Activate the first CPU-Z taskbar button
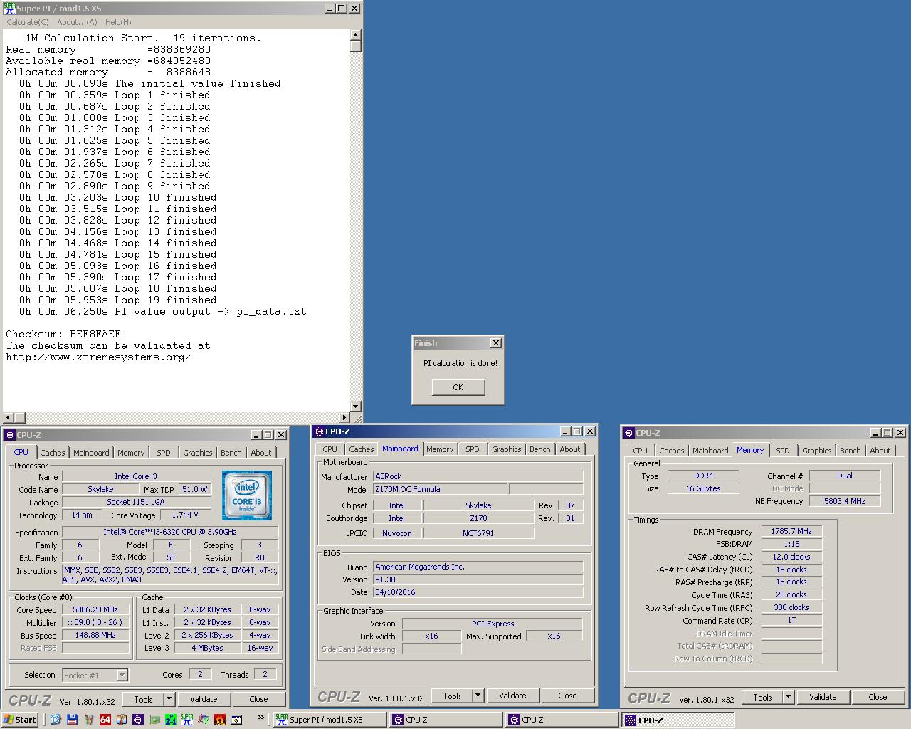The width and height of the screenshot is (911, 729). coord(446,720)
